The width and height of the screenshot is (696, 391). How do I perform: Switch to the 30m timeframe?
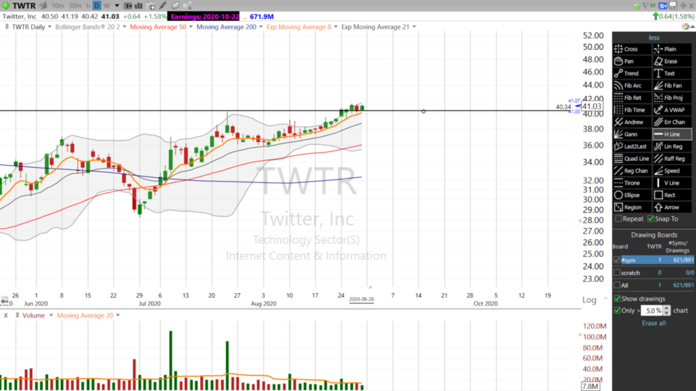(x=75, y=5)
